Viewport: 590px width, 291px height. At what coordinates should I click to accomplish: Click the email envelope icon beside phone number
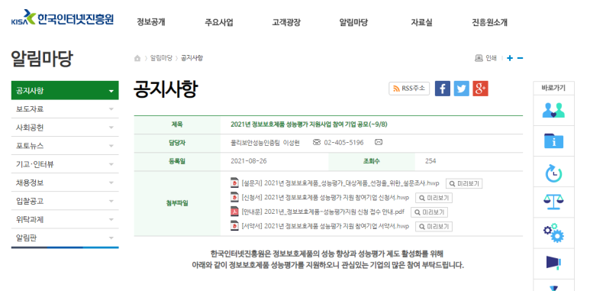[x=379, y=142]
